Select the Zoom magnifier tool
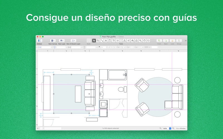 (140, 41)
